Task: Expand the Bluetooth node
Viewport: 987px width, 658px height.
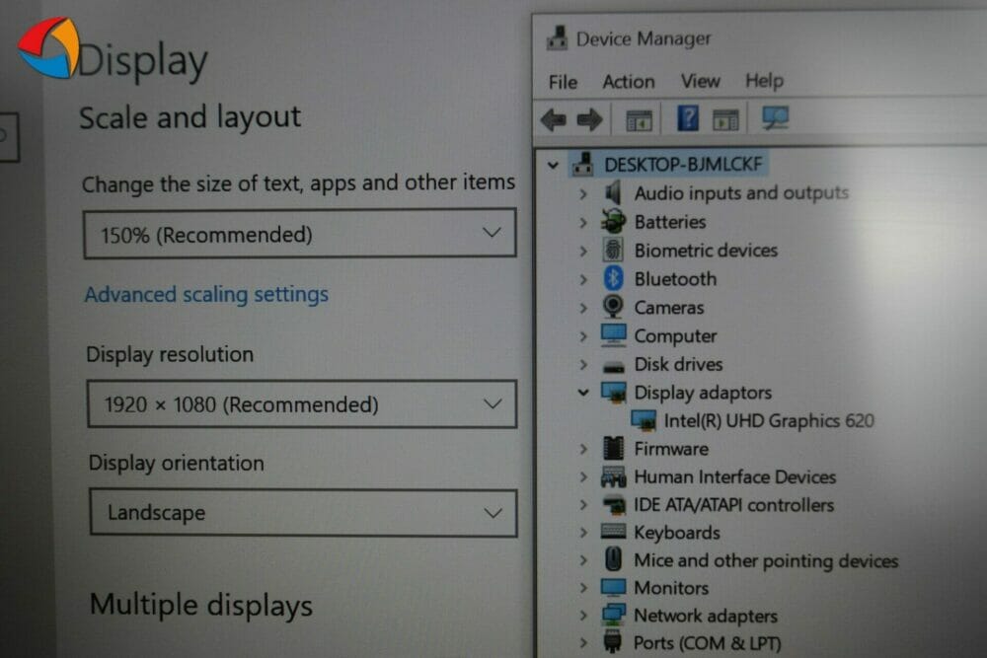Action: coord(583,279)
